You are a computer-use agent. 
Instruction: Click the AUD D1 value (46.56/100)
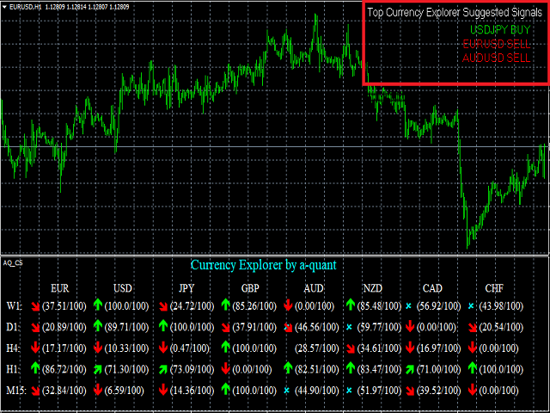tap(317, 327)
